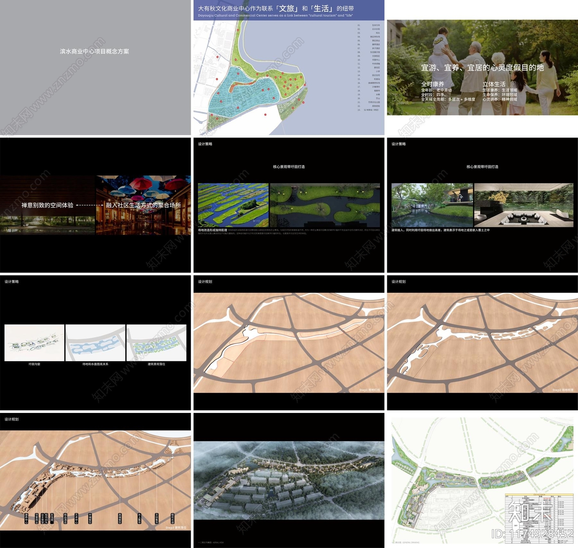Select the colorful umbrellas photo
Image resolution: width=578 pixels, height=548 pixels.
click(143, 205)
